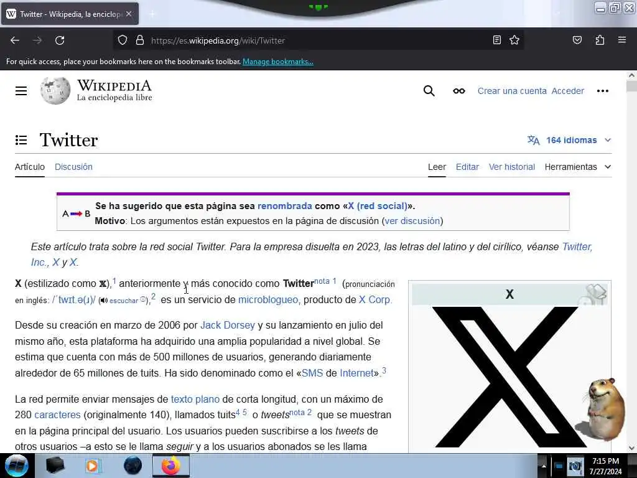
Task: Open the new tab plus button
Action: tap(152, 14)
